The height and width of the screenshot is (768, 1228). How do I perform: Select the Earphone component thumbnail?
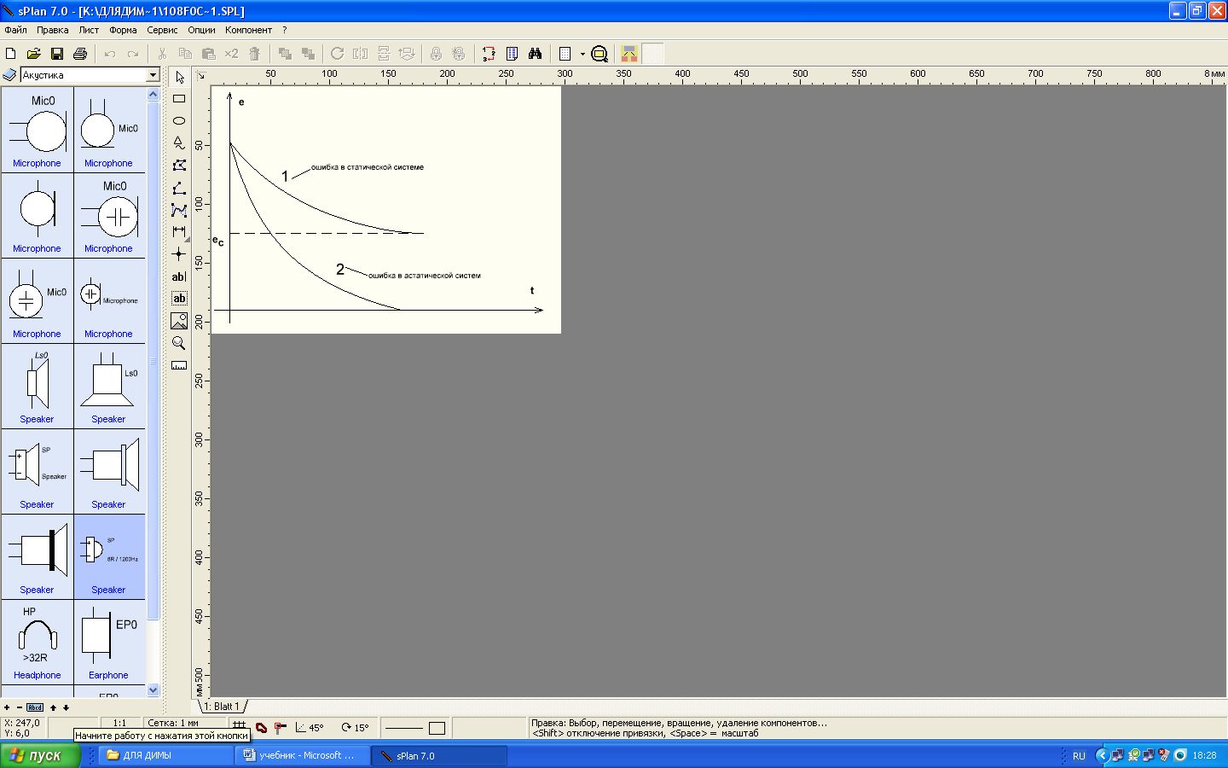[109, 642]
